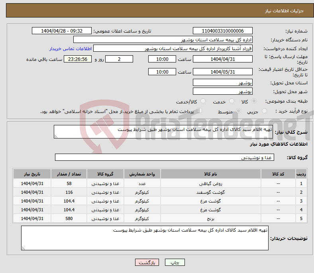Click the 10:00 price validity time field
Screen dimensions: 314x273
[162, 72]
